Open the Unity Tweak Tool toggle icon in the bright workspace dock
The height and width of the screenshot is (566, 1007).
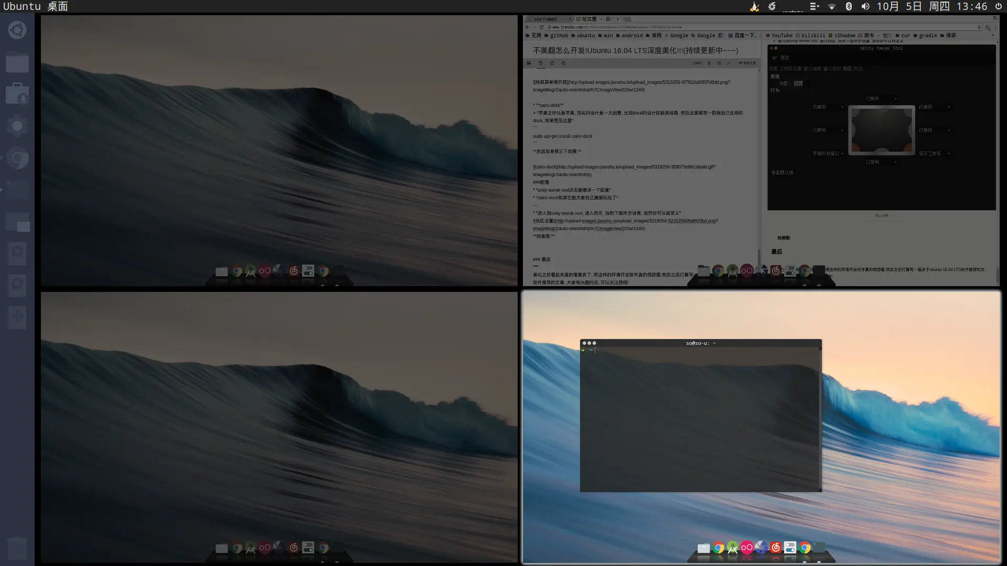(x=790, y=548)
